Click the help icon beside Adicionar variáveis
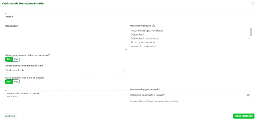The width and height of the screenshot is (257, 121). point(153,26)
